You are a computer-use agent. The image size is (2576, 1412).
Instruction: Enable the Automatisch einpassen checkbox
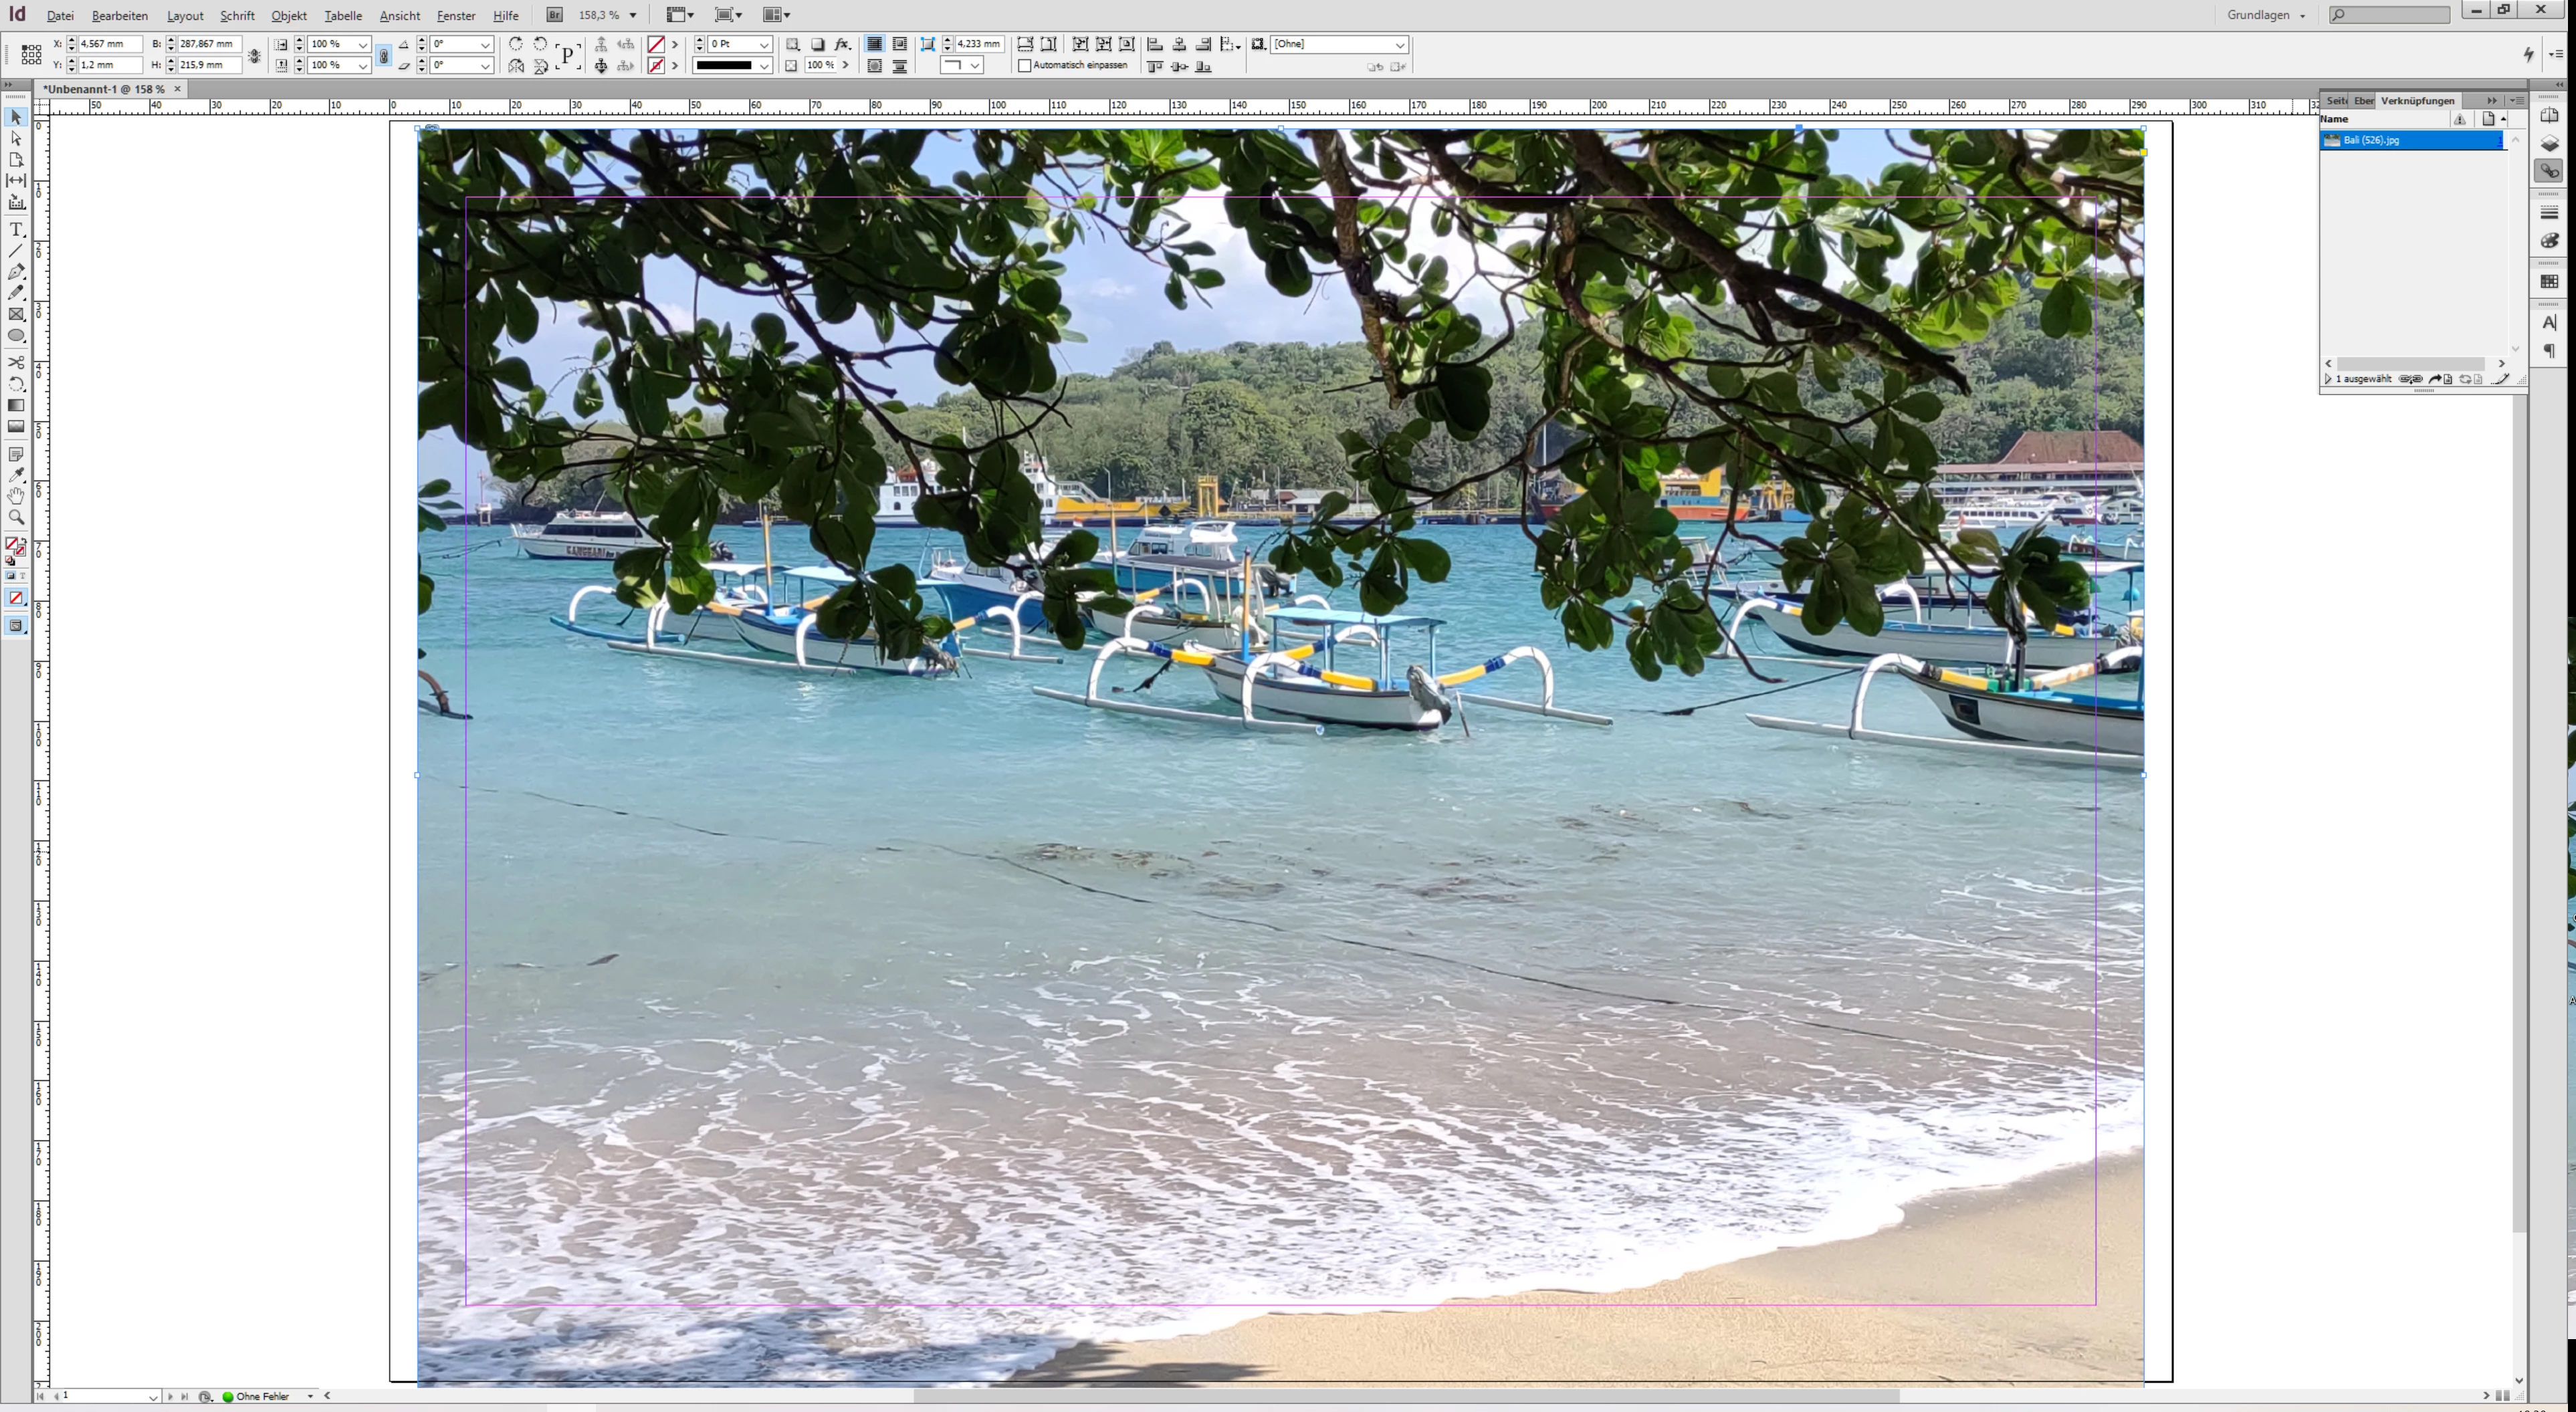(x=1024, y=66)
